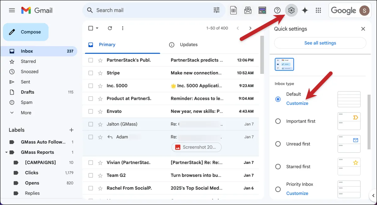Click See all settings button
377x205 pixels.
point(320,43)
